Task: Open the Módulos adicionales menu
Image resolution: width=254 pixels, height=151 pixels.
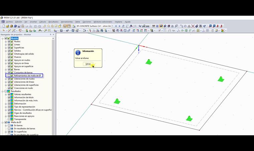Action: tap(103, 22)
